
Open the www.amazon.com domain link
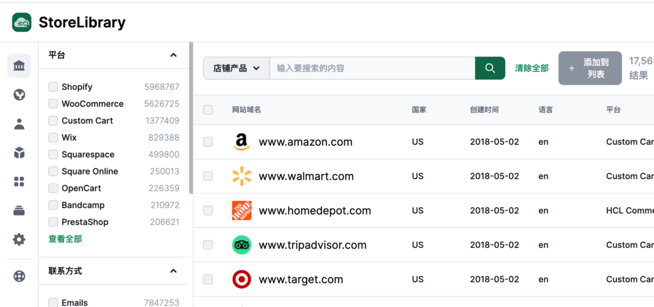click(x=305, y=142)
